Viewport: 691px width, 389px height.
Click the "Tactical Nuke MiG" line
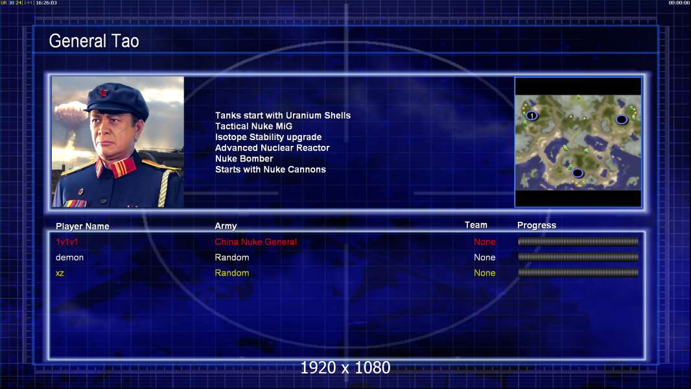tap(253, 126)
